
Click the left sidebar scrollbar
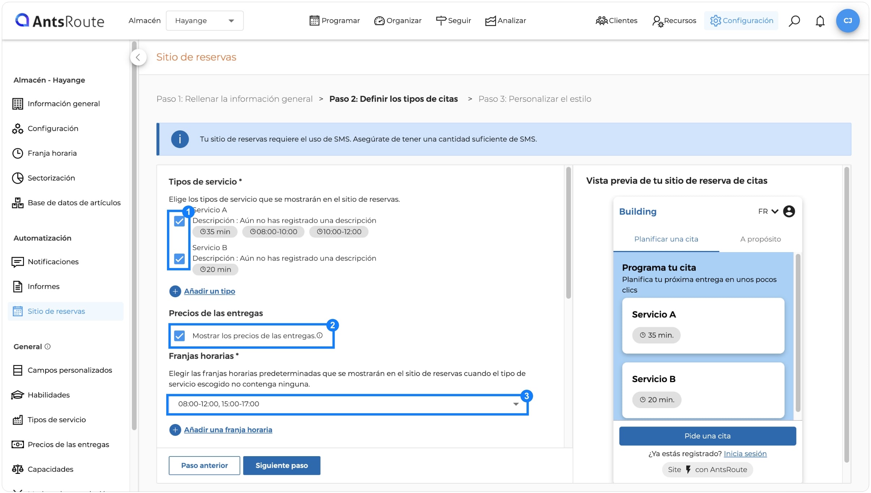(x=134, y=235)
